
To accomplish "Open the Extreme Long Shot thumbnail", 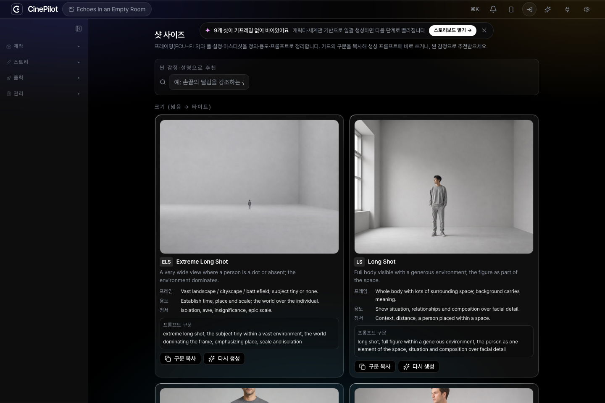I will pos(249,187).
